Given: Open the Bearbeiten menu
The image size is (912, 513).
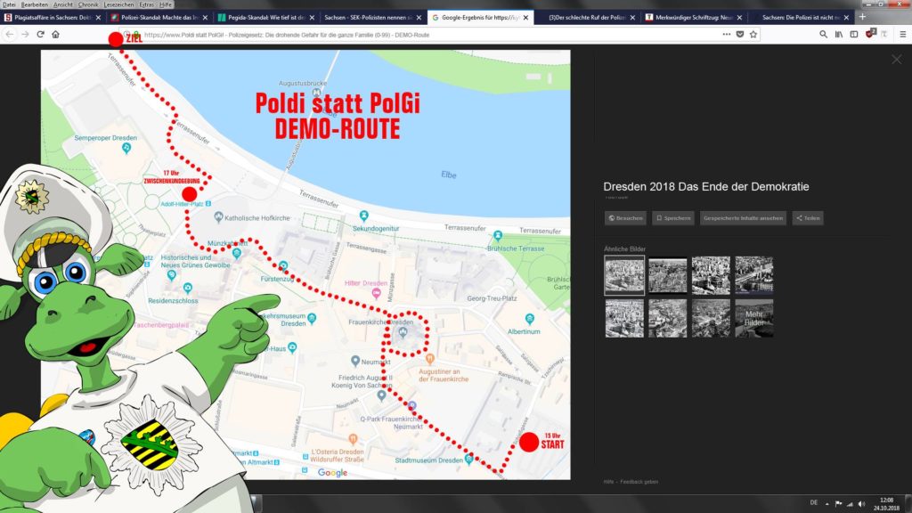Looking at the screenshot, I should coord(35,4).
